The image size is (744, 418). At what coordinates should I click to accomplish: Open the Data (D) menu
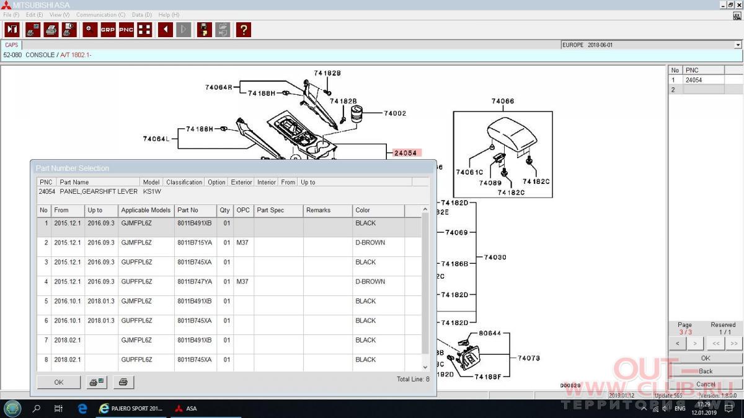[142, 15]
